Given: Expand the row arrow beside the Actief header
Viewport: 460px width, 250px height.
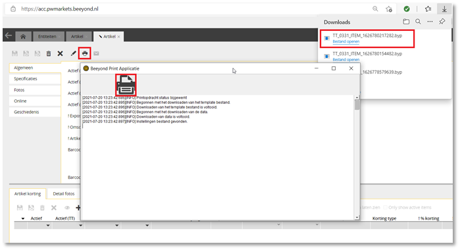Looking at the screenshot, I should [x=23, y=218].
